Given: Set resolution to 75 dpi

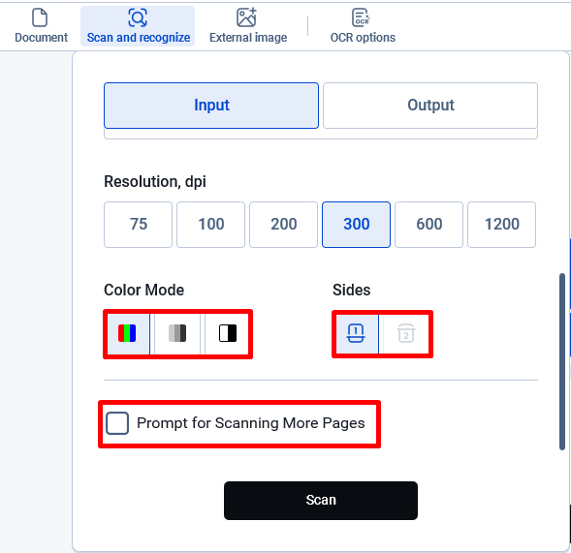Looking at the screenshot, I should (138, 225).
